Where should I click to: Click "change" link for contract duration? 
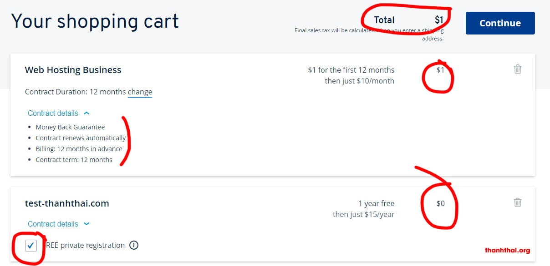coord(140,92)
